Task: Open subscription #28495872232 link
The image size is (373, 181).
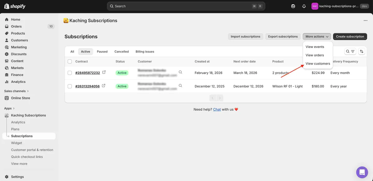Action: coord(88,73)
